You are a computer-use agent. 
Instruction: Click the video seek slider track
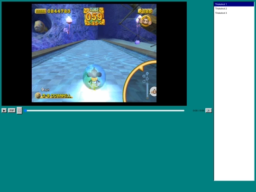(x=104, y=110)
